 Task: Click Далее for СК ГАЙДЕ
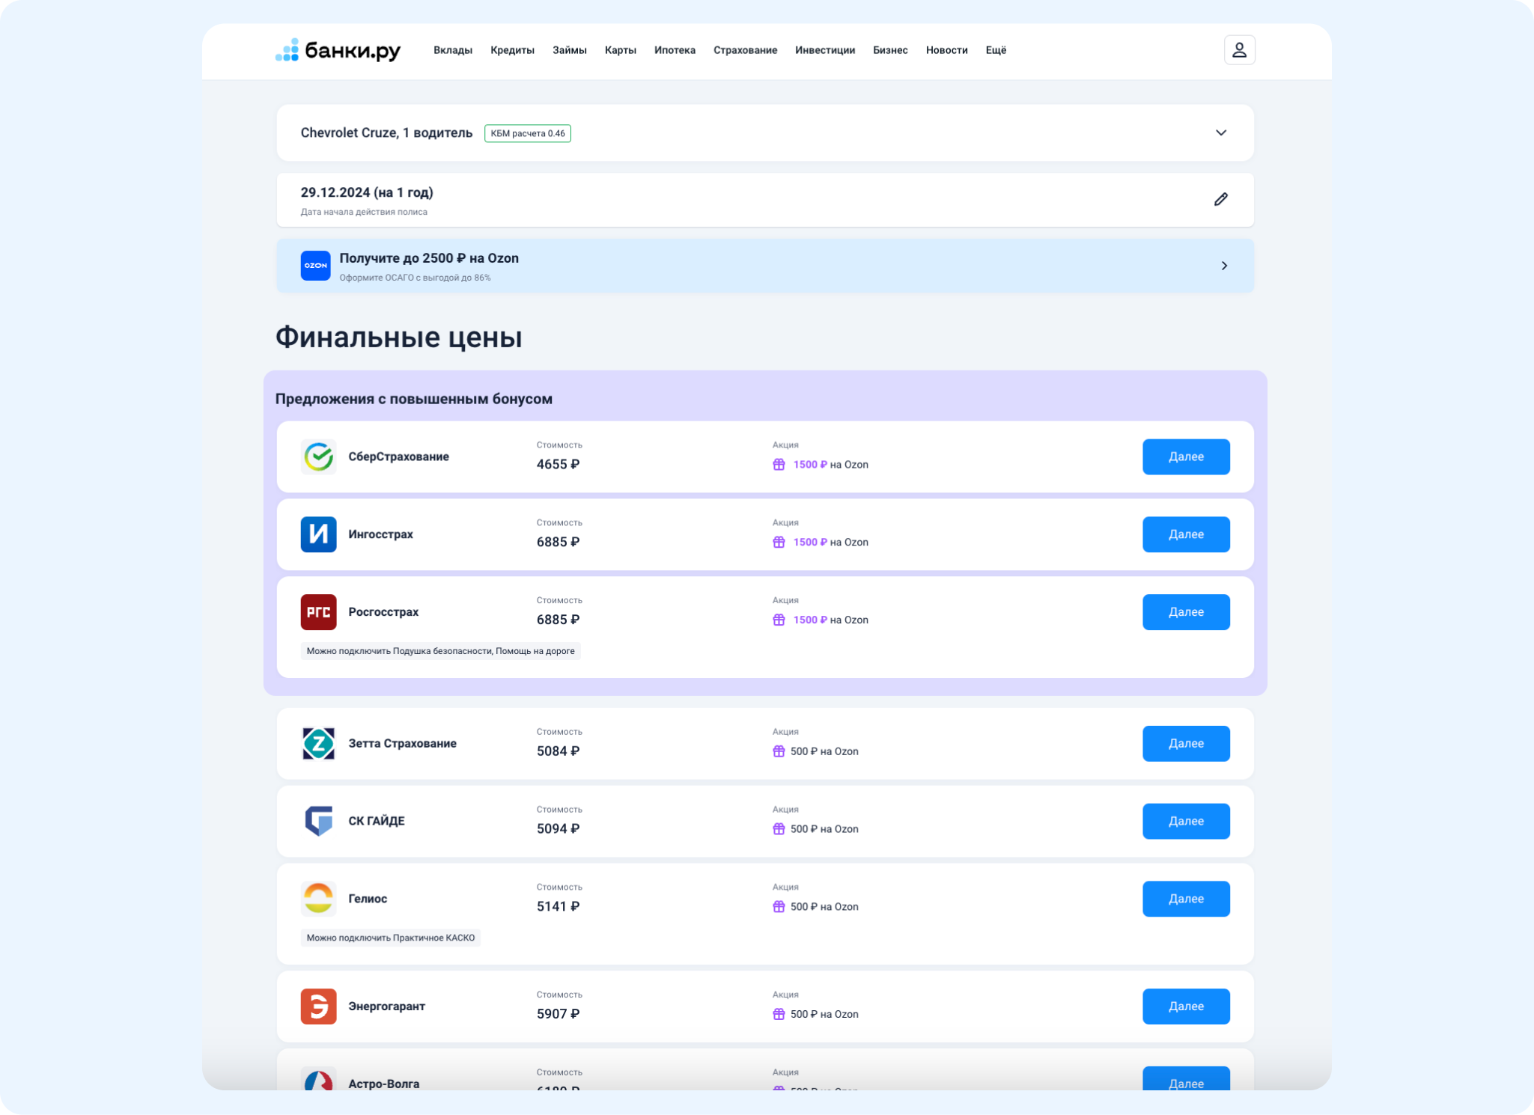tap(1186, 821)
